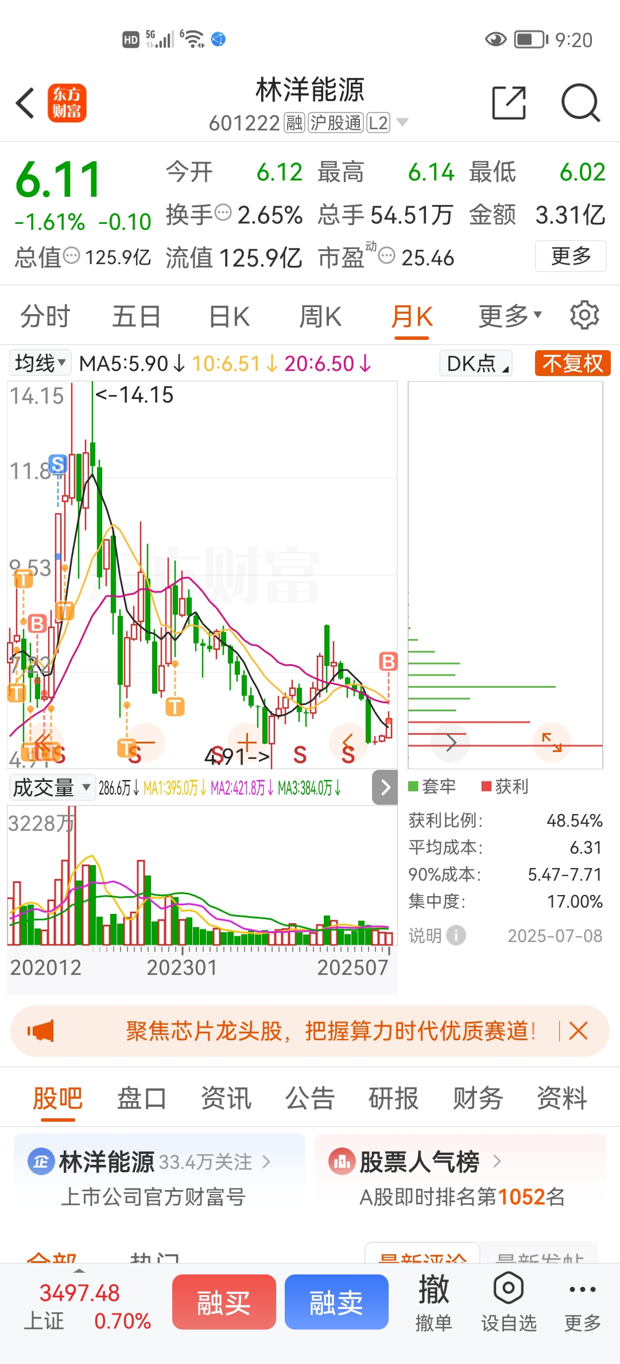Viewport: 620px width, 1364px height.
Task: Switch to 周K chart tab
Action: click(320, 316)
